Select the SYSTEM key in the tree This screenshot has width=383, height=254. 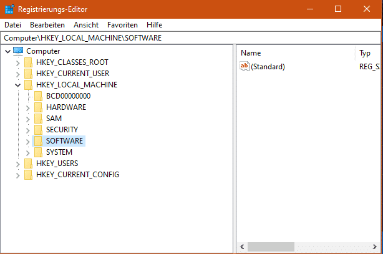pos(59,152)
